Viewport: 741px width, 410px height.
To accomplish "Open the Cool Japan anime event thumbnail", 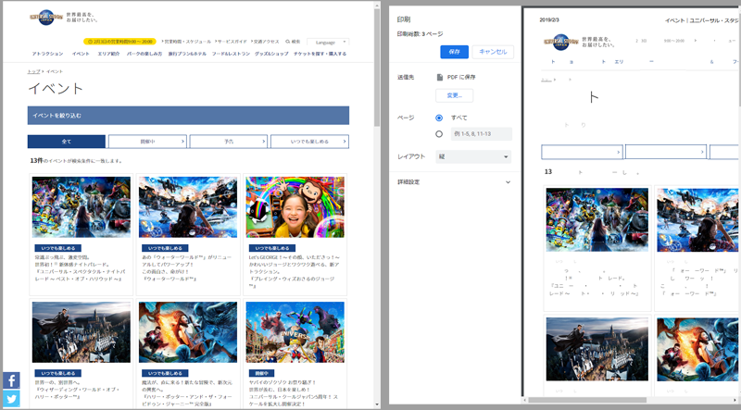I will pos(295,332).
